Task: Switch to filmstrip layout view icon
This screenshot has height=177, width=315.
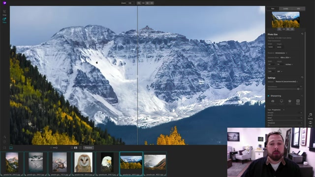Action: click(x=11, y=147)
